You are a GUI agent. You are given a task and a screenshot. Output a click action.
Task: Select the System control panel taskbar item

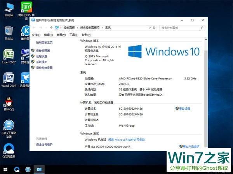point(39,169)
